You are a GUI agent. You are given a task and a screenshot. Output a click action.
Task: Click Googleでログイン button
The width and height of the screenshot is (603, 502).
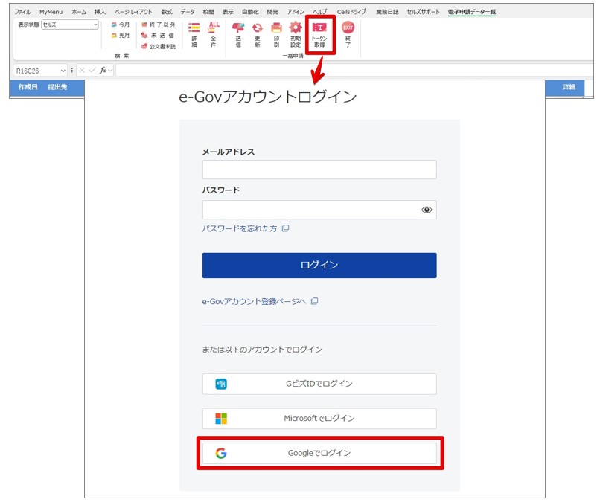pos(319,453)
